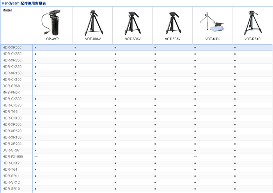This screenshot has height=193, width=273.
Task: Select the GP-AVT1 column label
Action: pos(53,39)
